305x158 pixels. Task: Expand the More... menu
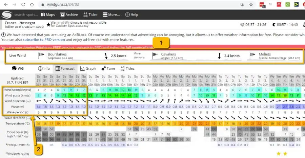click(x=111, y=15)
